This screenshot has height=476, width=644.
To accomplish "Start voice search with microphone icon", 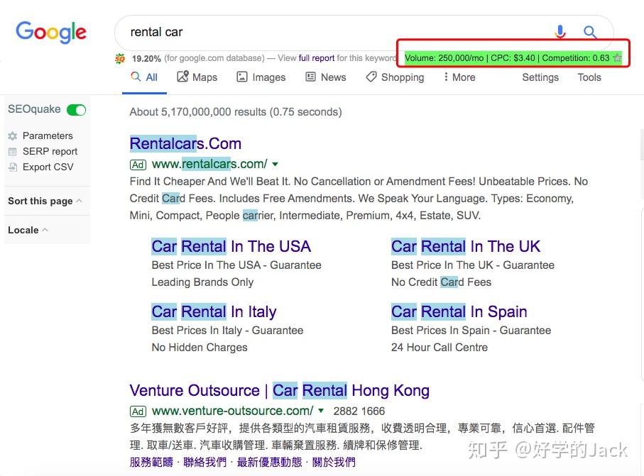I will [560, 32].
